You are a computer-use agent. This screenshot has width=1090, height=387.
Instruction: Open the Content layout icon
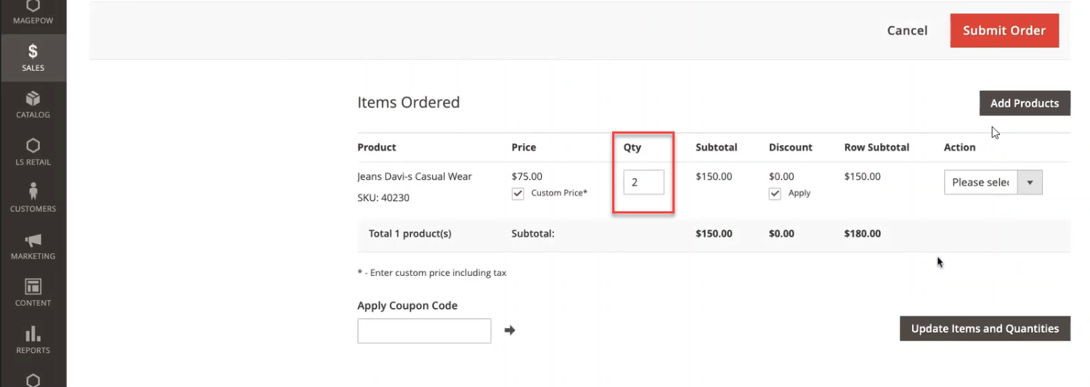tap(33, 287)
